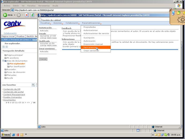
Task: Select Propiedades from the menu
Action: click(x=96, y=27)
